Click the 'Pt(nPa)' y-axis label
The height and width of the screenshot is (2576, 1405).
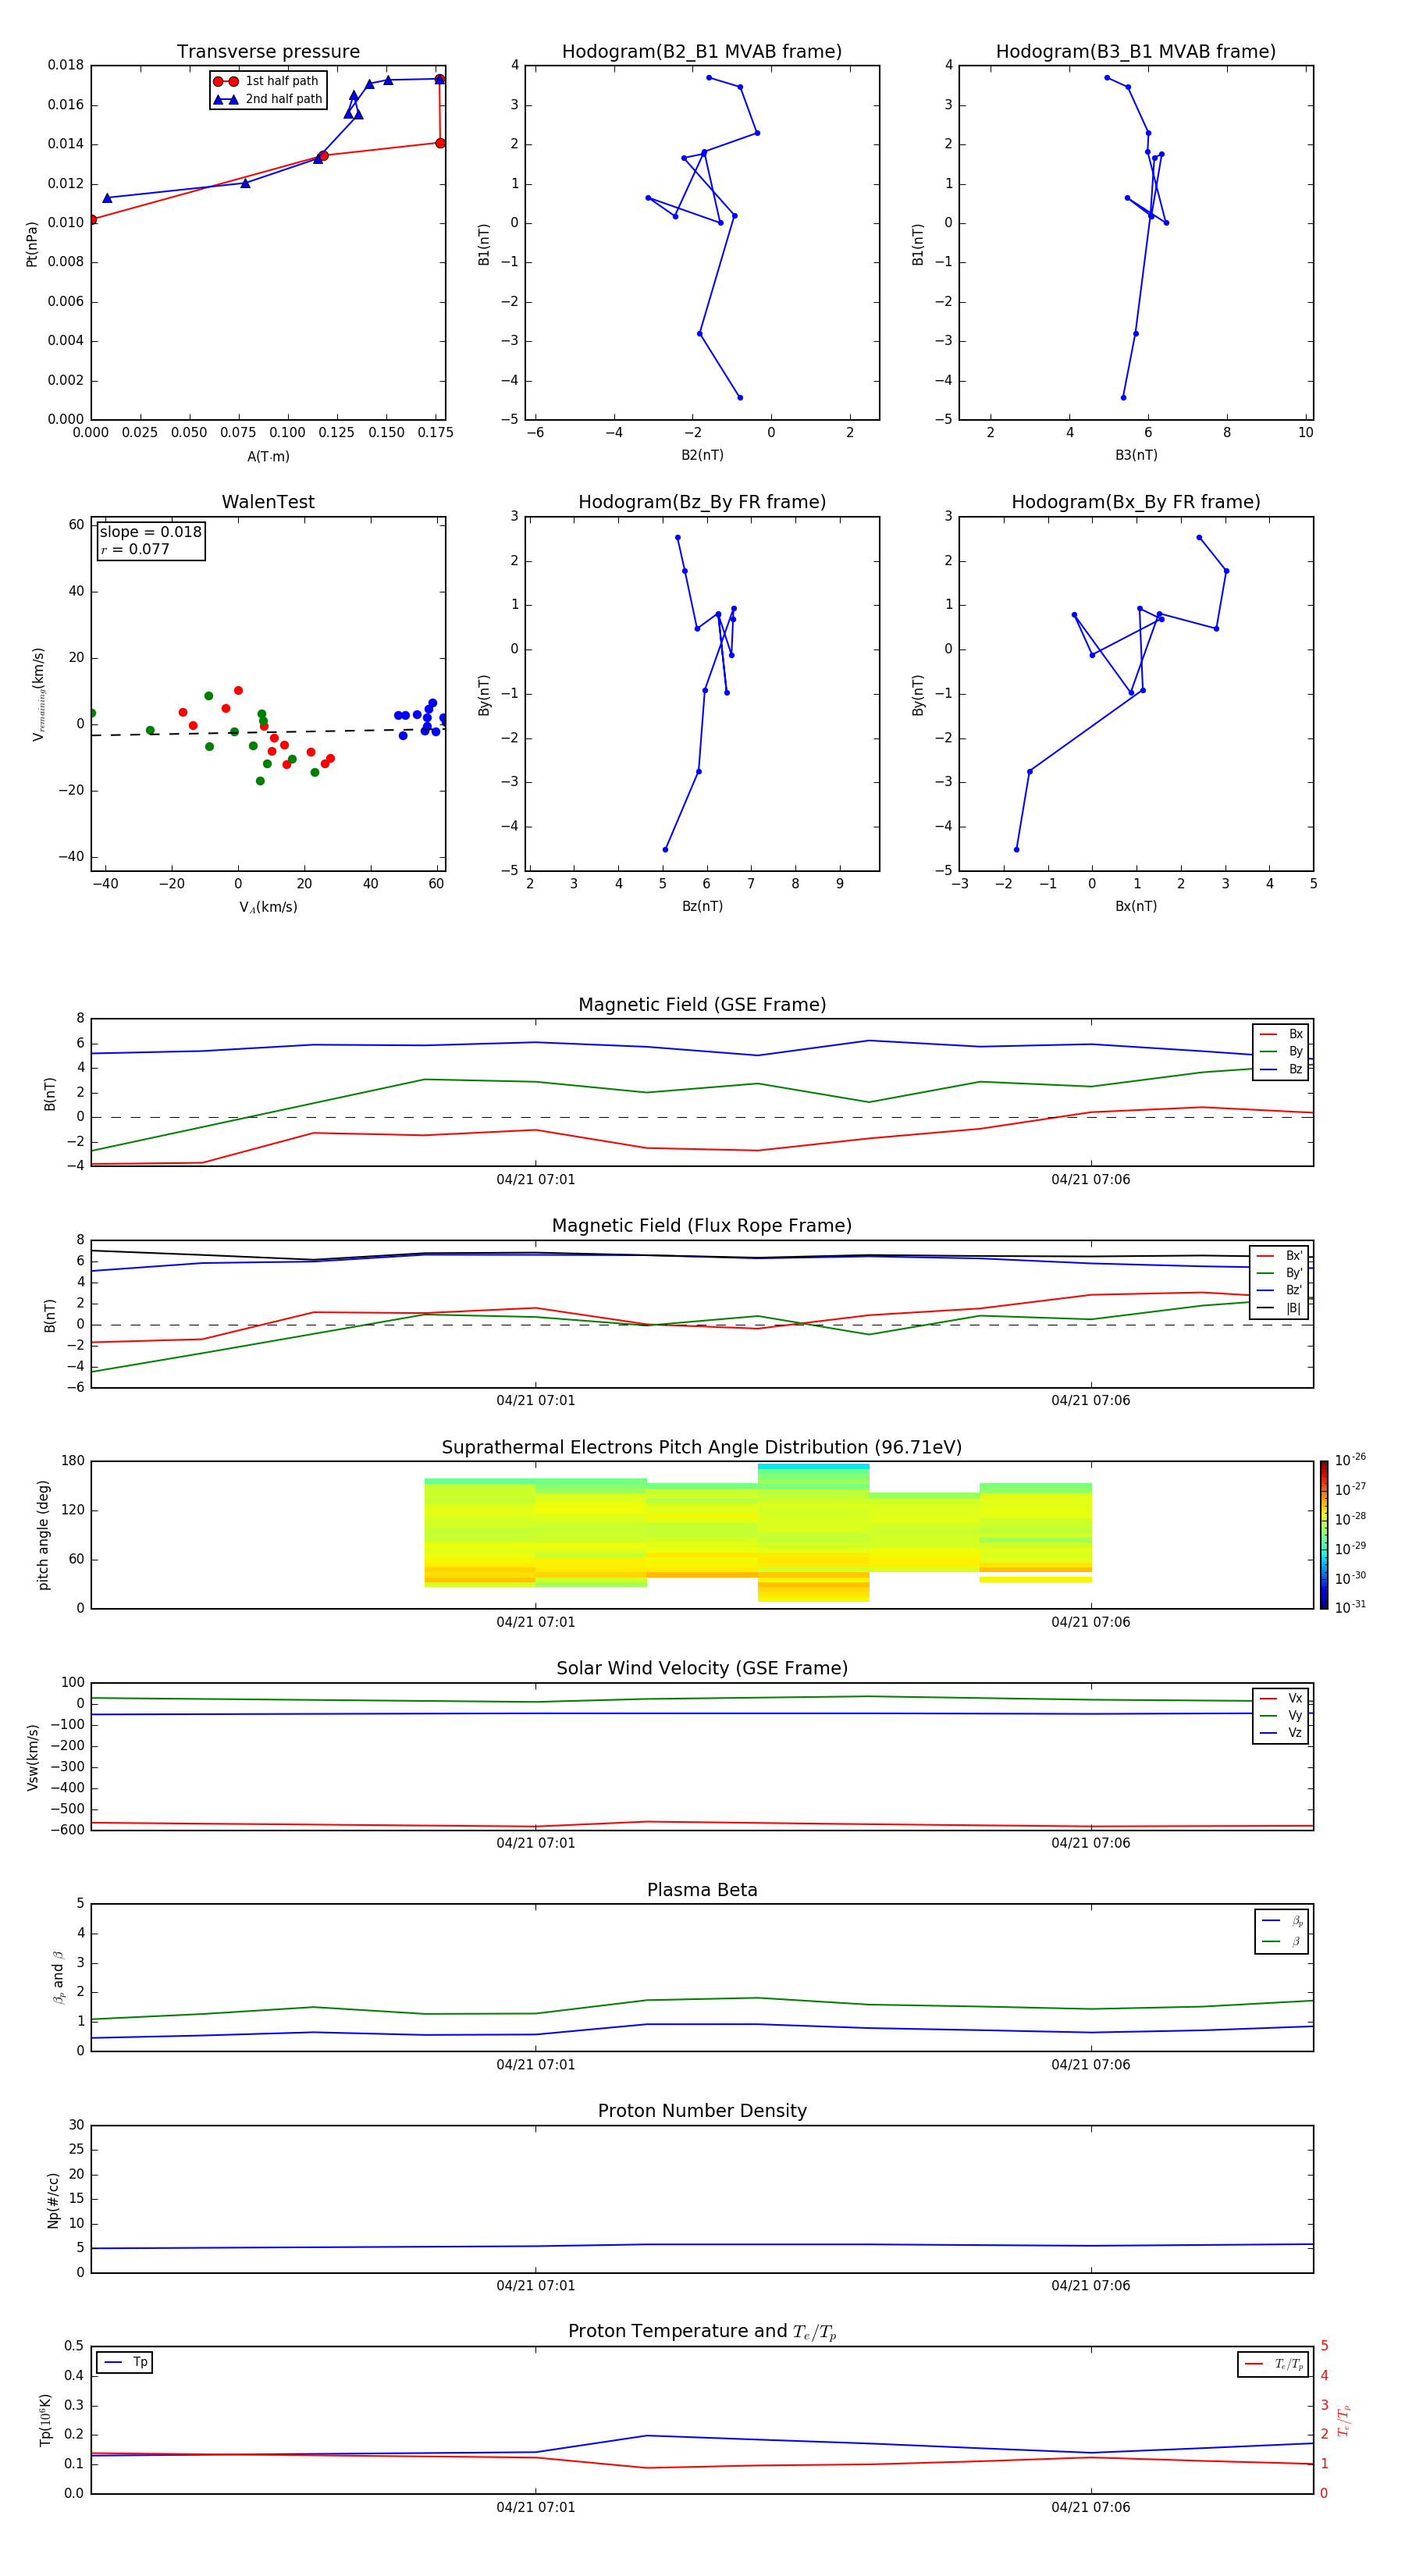click(x=32, y=244)
